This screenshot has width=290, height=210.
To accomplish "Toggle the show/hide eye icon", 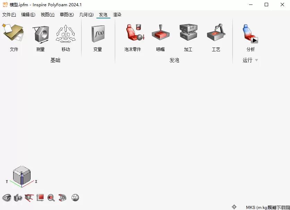I will tap(7, 198).
